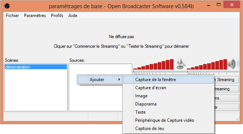Select the démonstration scene
The image size is (243, 134).
[36, 67]
